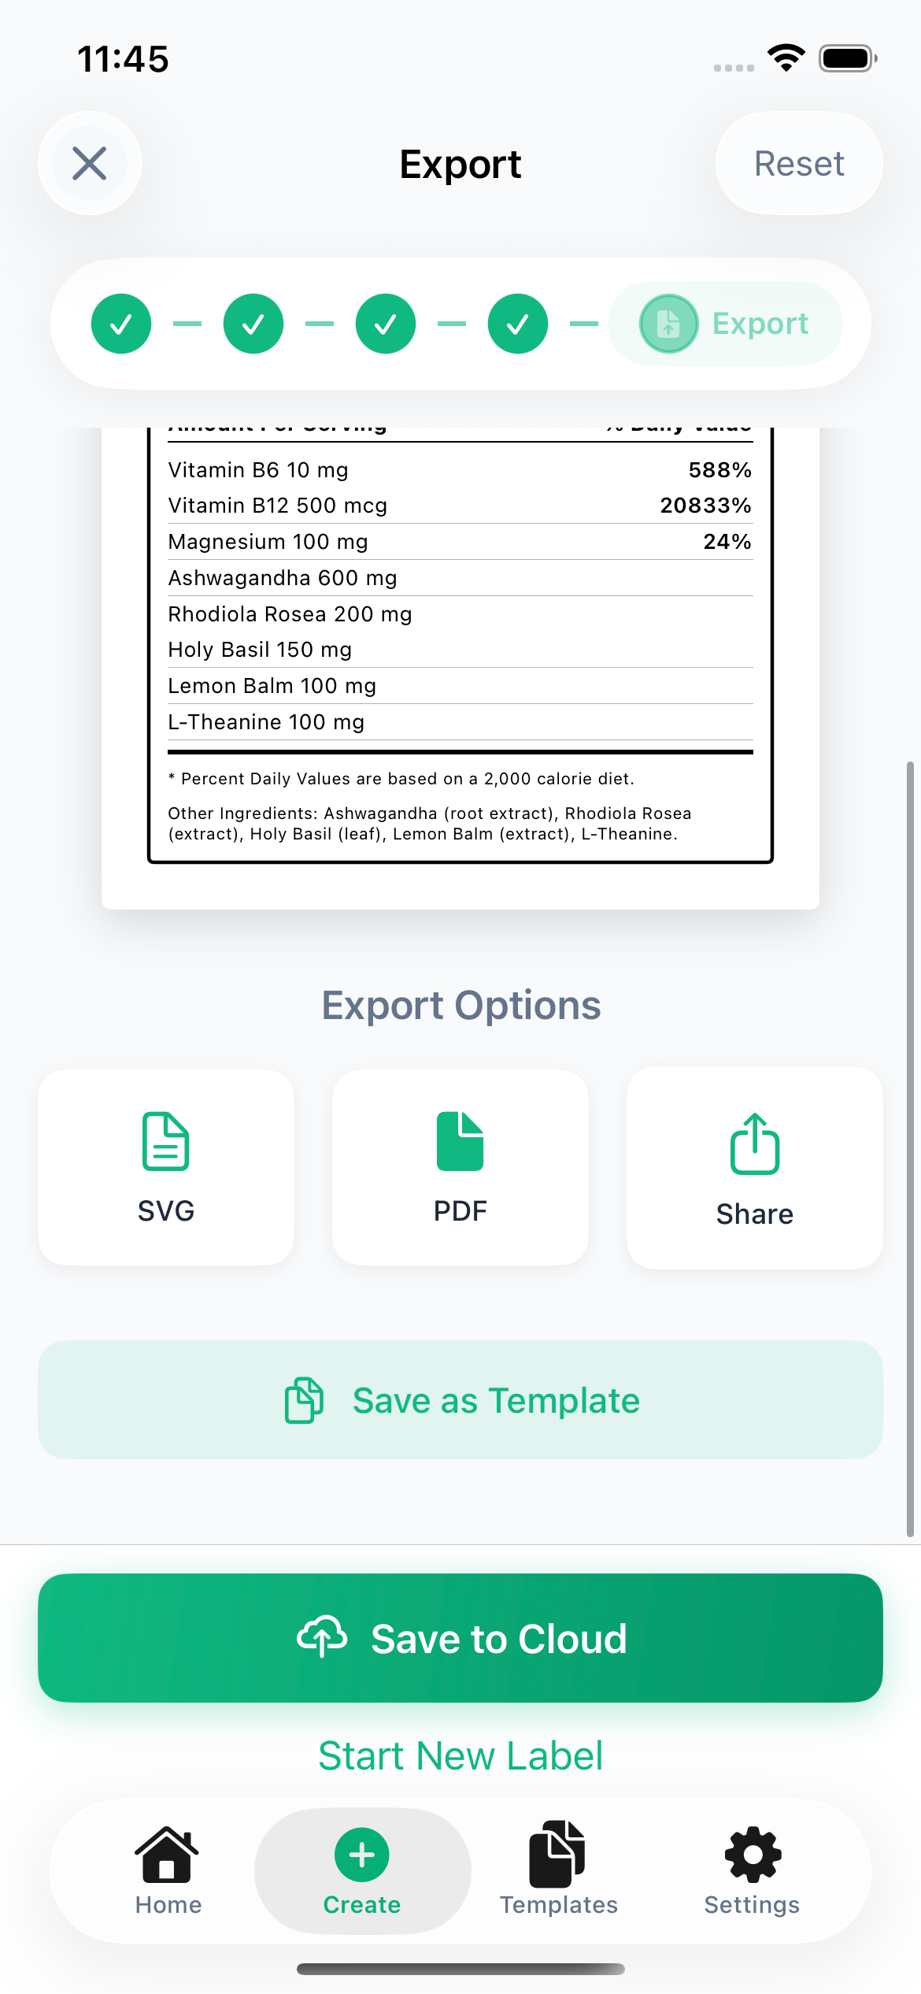Screen dimensions: 921x1994
Task: Tap the fourth green checkmark step
Action: 516,323
